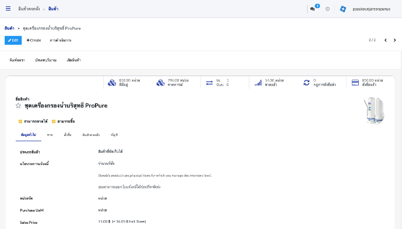
Task: Click the พิมพ์ฉลาก print labels button
Action: point(17,60)
